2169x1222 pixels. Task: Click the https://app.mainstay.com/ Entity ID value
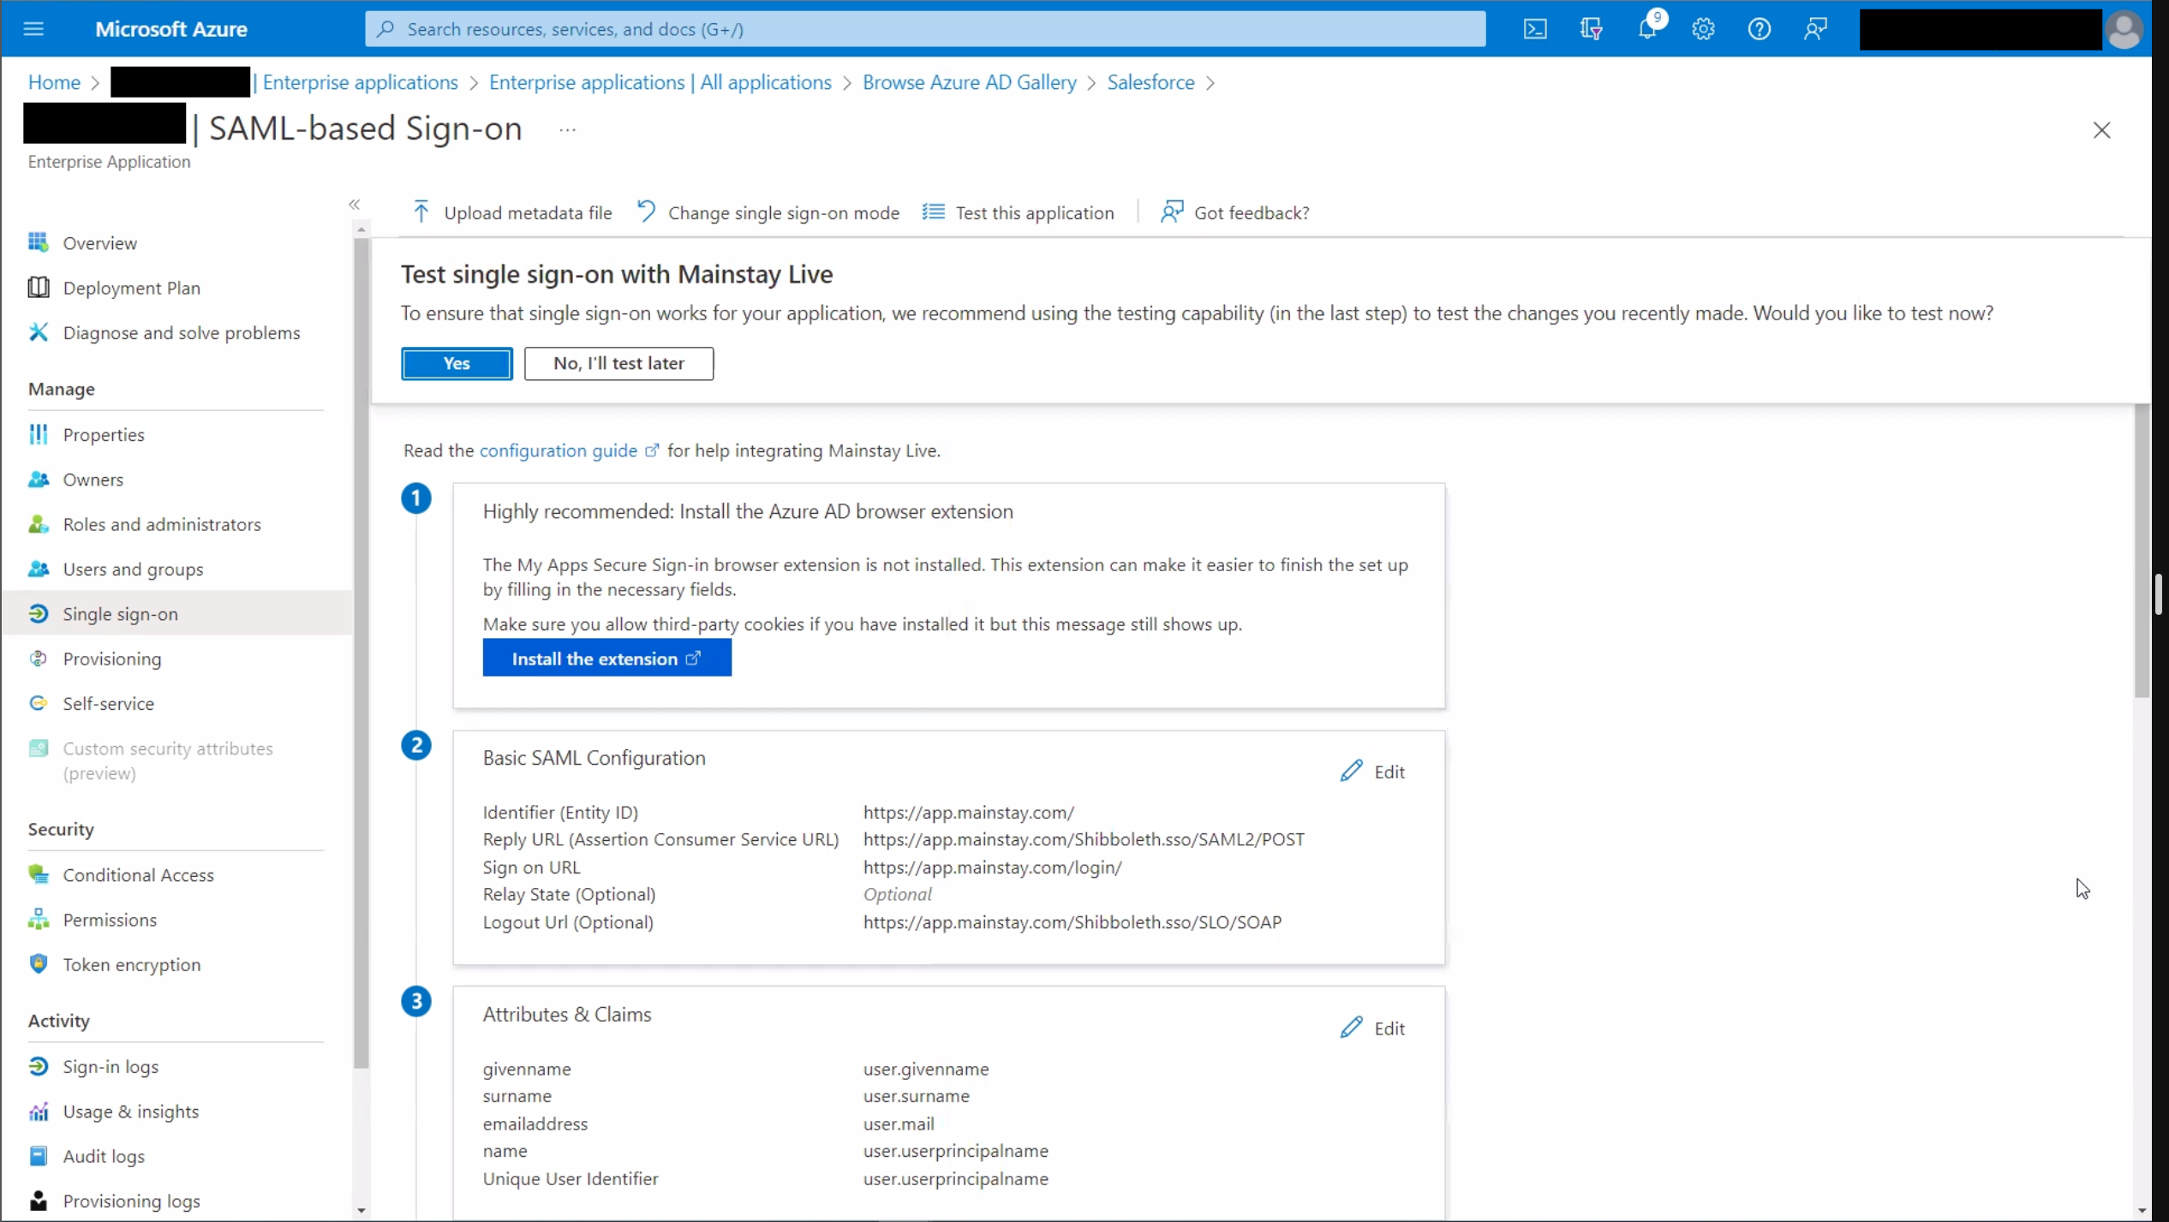pos(968,812)
